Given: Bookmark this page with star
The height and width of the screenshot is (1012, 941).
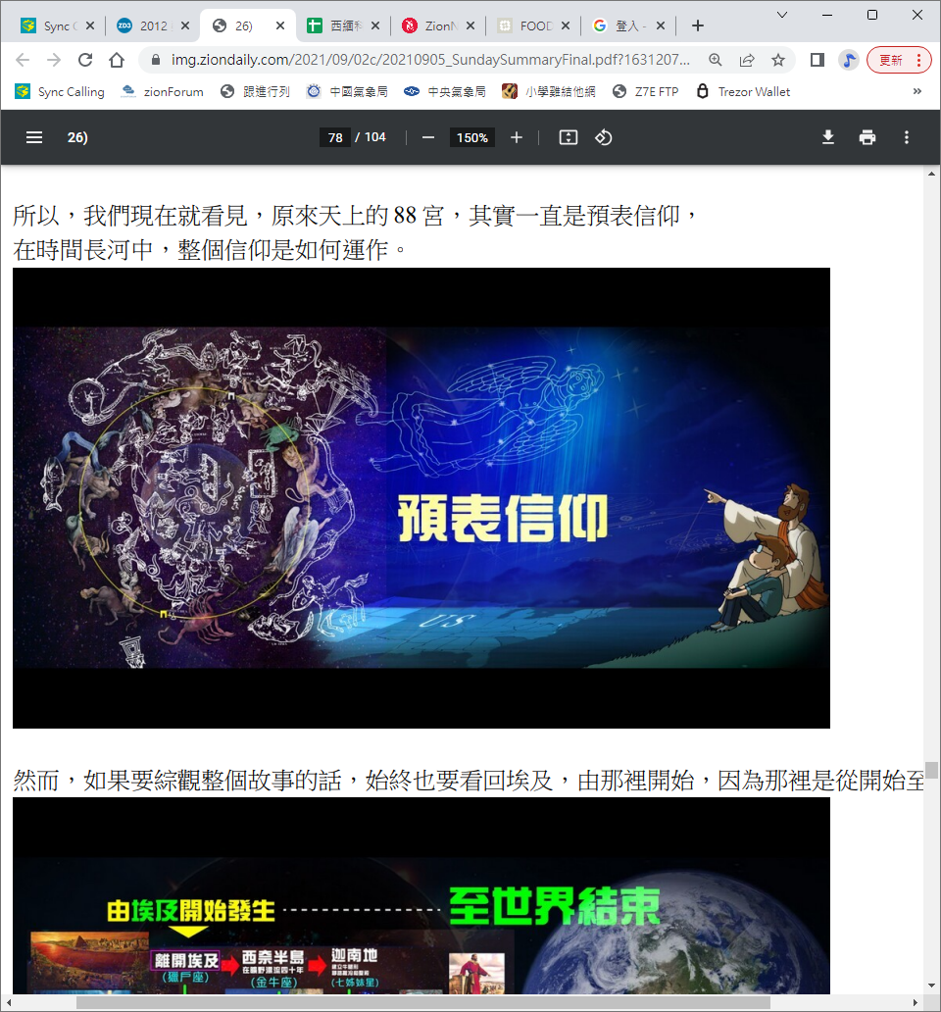Looking at the screenshot, I should (778, 60).
